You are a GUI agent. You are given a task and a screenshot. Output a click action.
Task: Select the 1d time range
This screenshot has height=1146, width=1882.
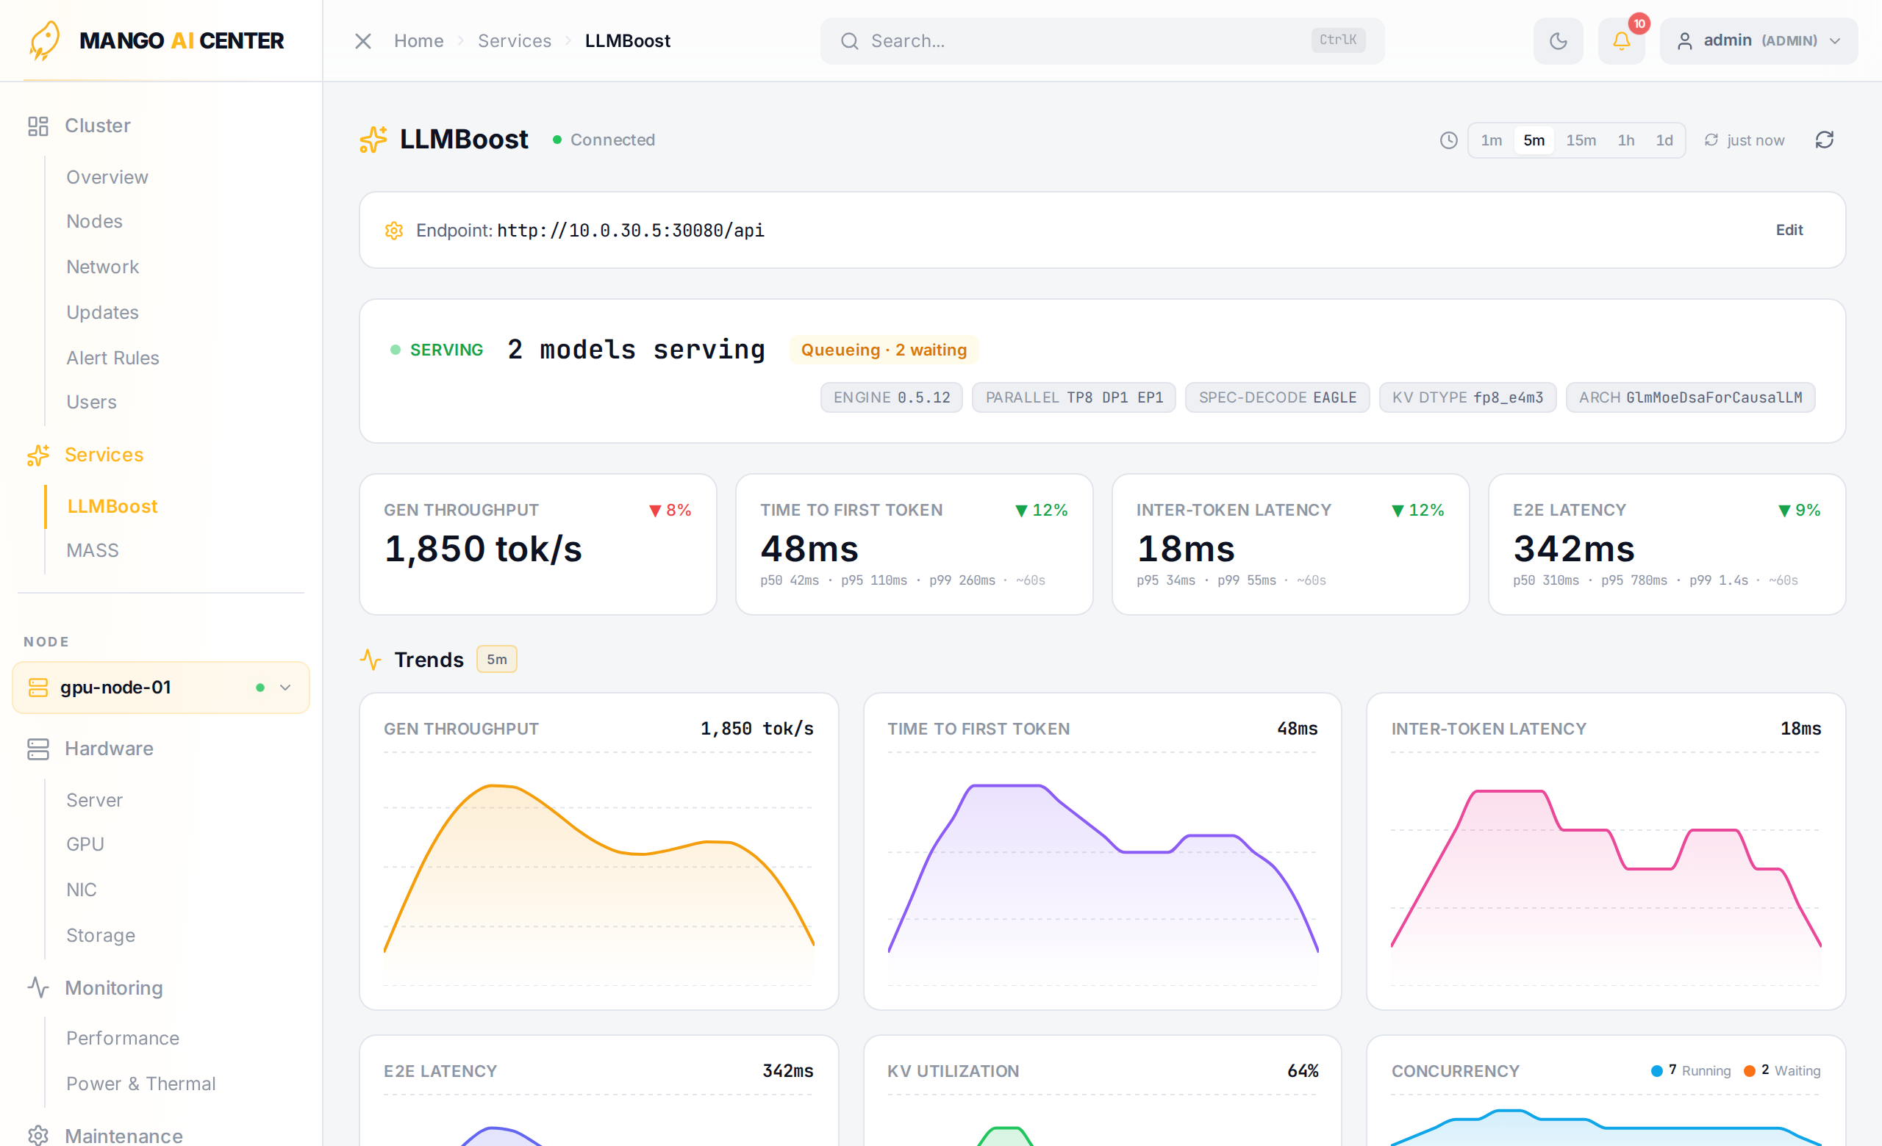click(x=1664, y=140)
